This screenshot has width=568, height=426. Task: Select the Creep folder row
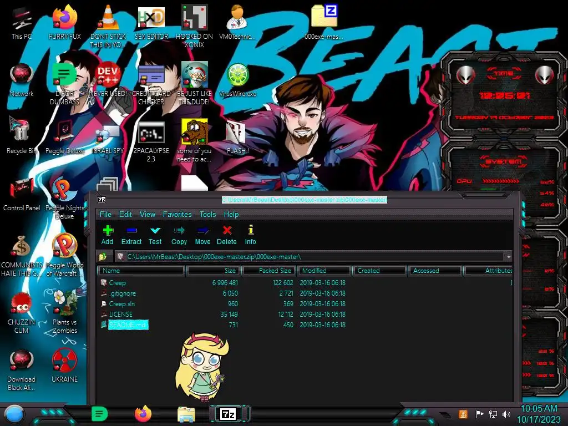pyautogui.click(x=305, y=282)
